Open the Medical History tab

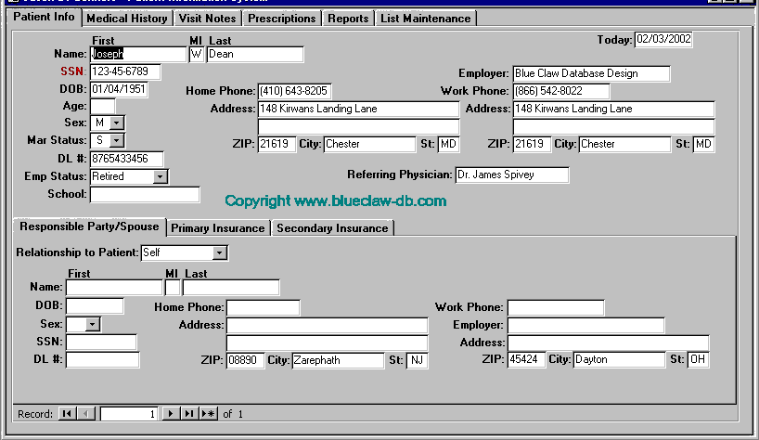127,19
